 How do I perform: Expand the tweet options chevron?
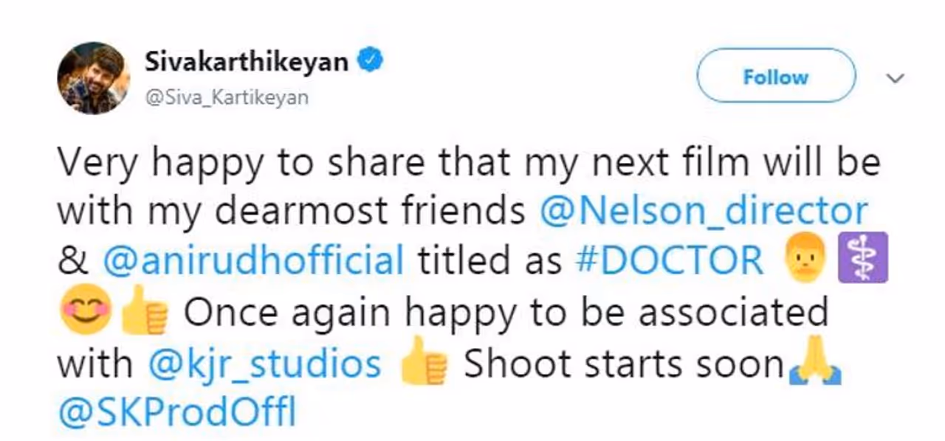pyautogui.click(x=895, y=77)
